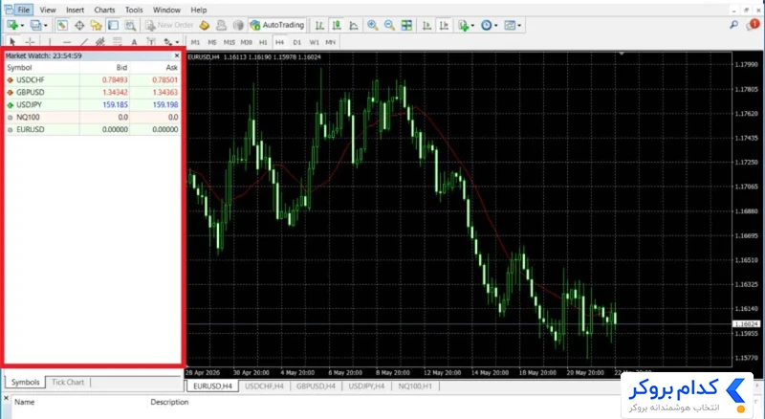Open the Navigator star-folder icon

(97, 26)
